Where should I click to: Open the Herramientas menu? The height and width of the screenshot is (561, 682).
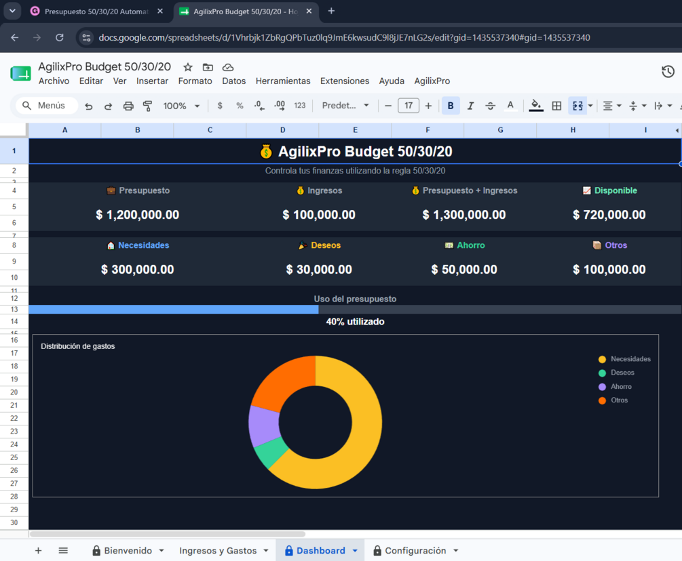pos(283,81)
